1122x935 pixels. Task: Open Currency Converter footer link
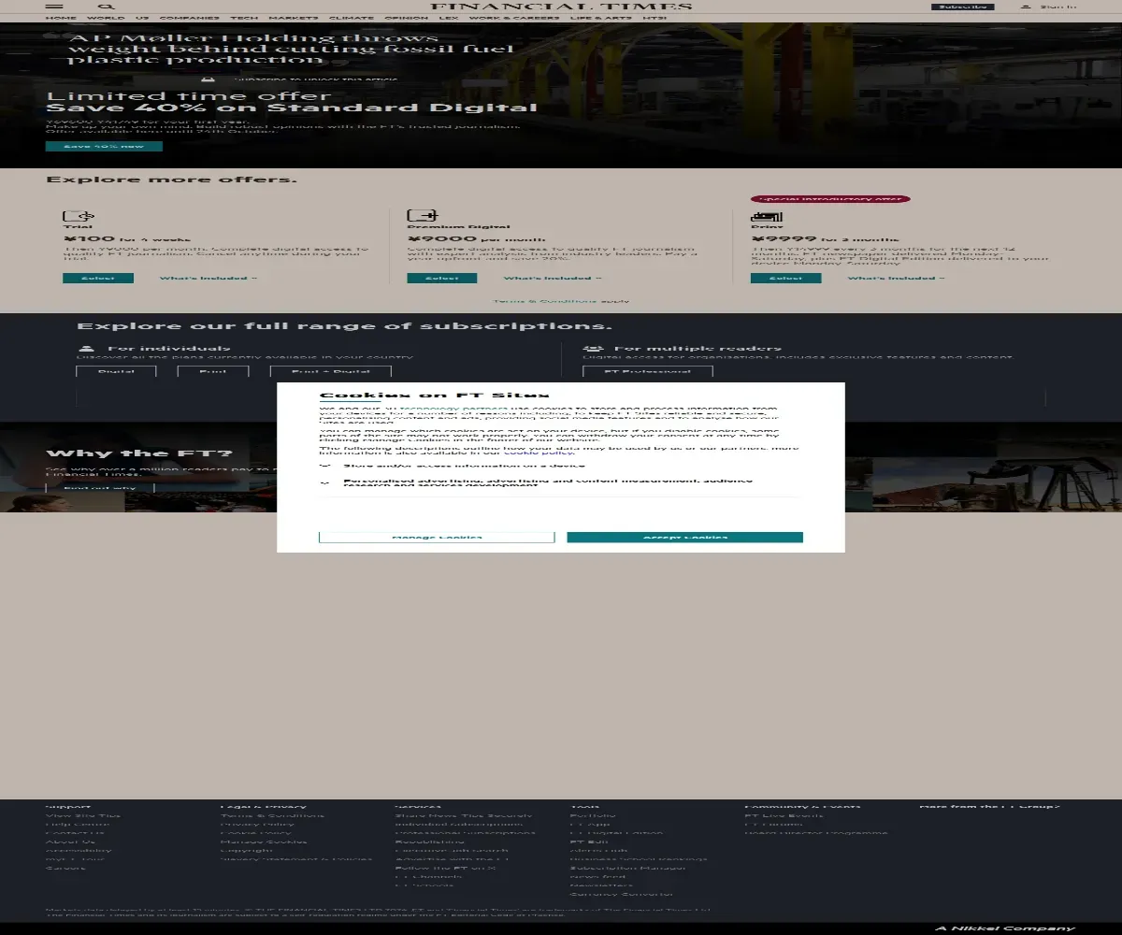(621, 894)
